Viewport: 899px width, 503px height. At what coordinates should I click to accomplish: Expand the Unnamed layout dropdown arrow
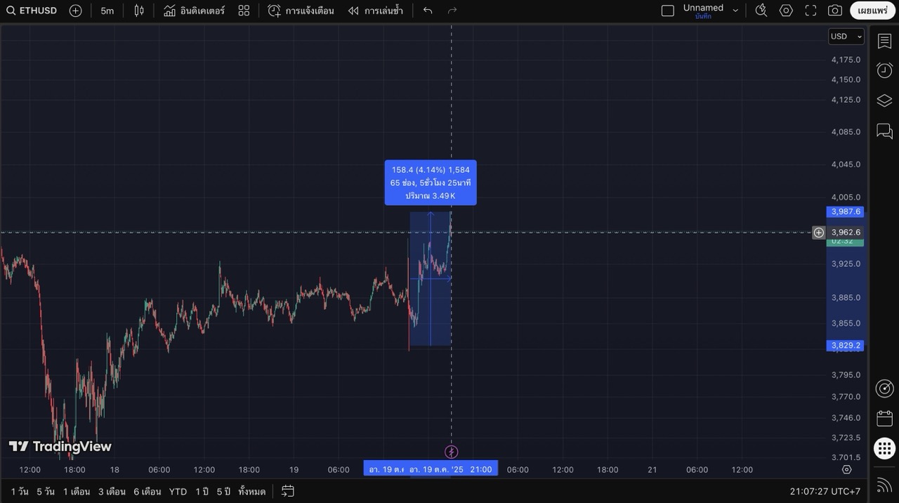pyautogui.click(x=735, y=11)
